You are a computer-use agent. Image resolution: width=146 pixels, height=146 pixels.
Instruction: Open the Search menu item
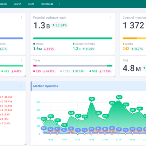point(18,4)
